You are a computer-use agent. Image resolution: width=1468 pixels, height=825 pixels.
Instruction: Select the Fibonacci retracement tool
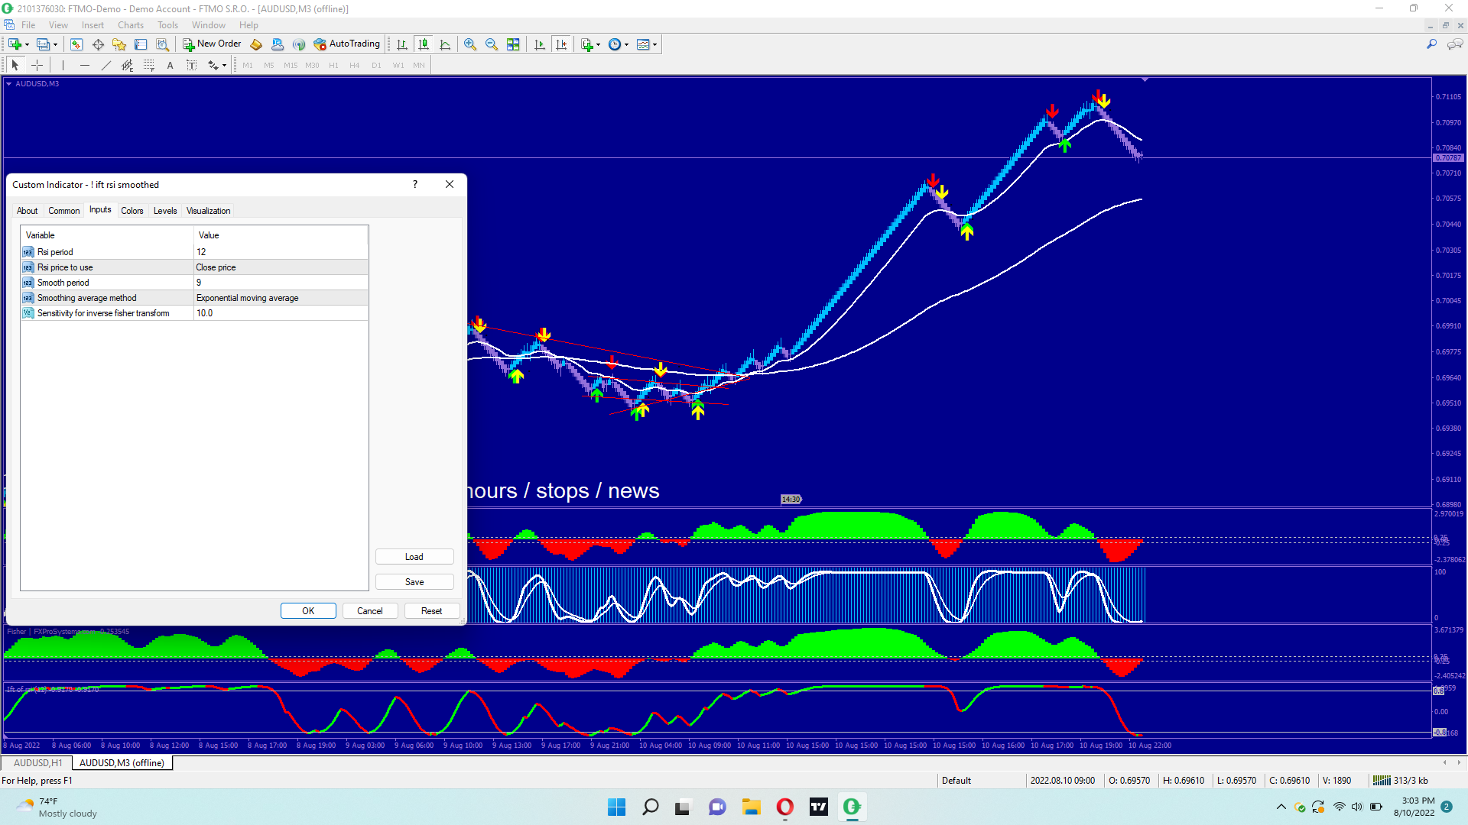[x=148, y=66]
